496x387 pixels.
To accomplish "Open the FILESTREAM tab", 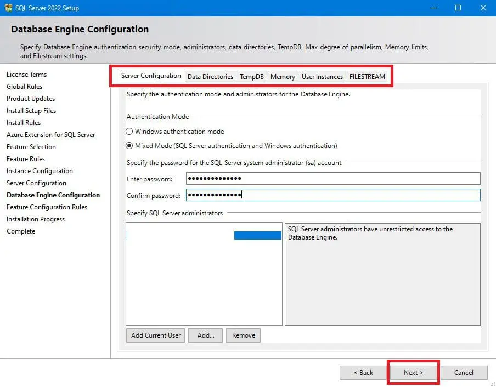I will (367, 76).
